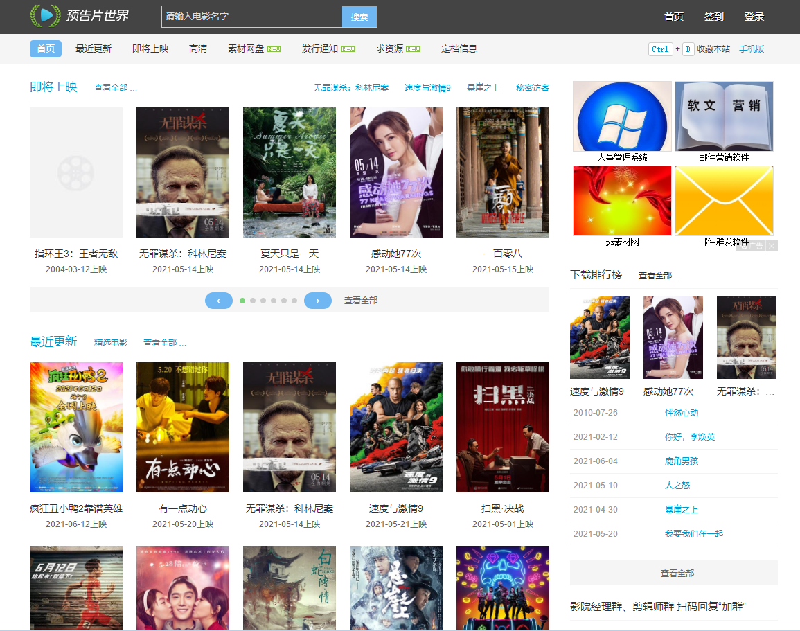Open the 登录 login link

tap(754, 17)
